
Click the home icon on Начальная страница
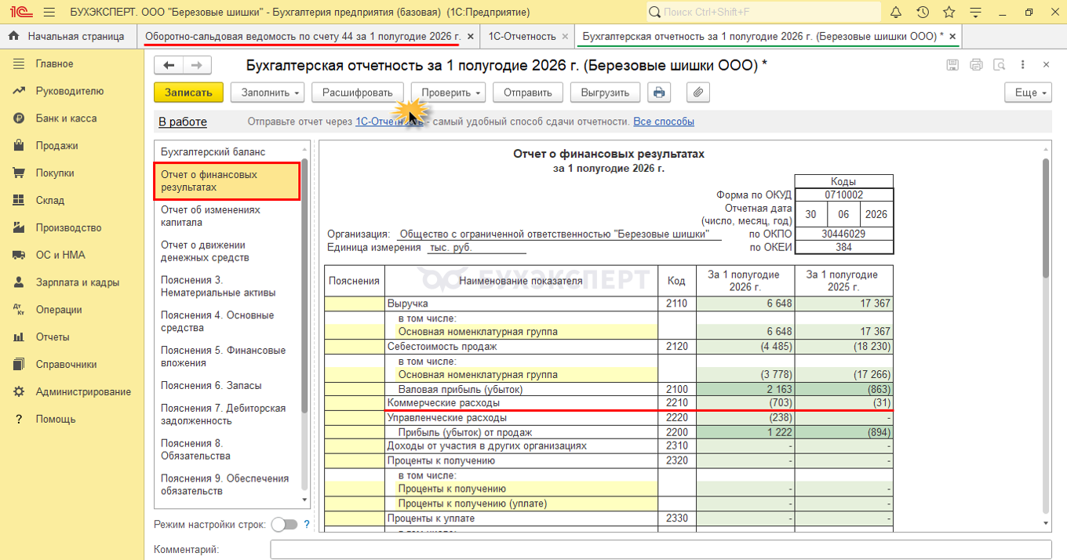[14, 36]
